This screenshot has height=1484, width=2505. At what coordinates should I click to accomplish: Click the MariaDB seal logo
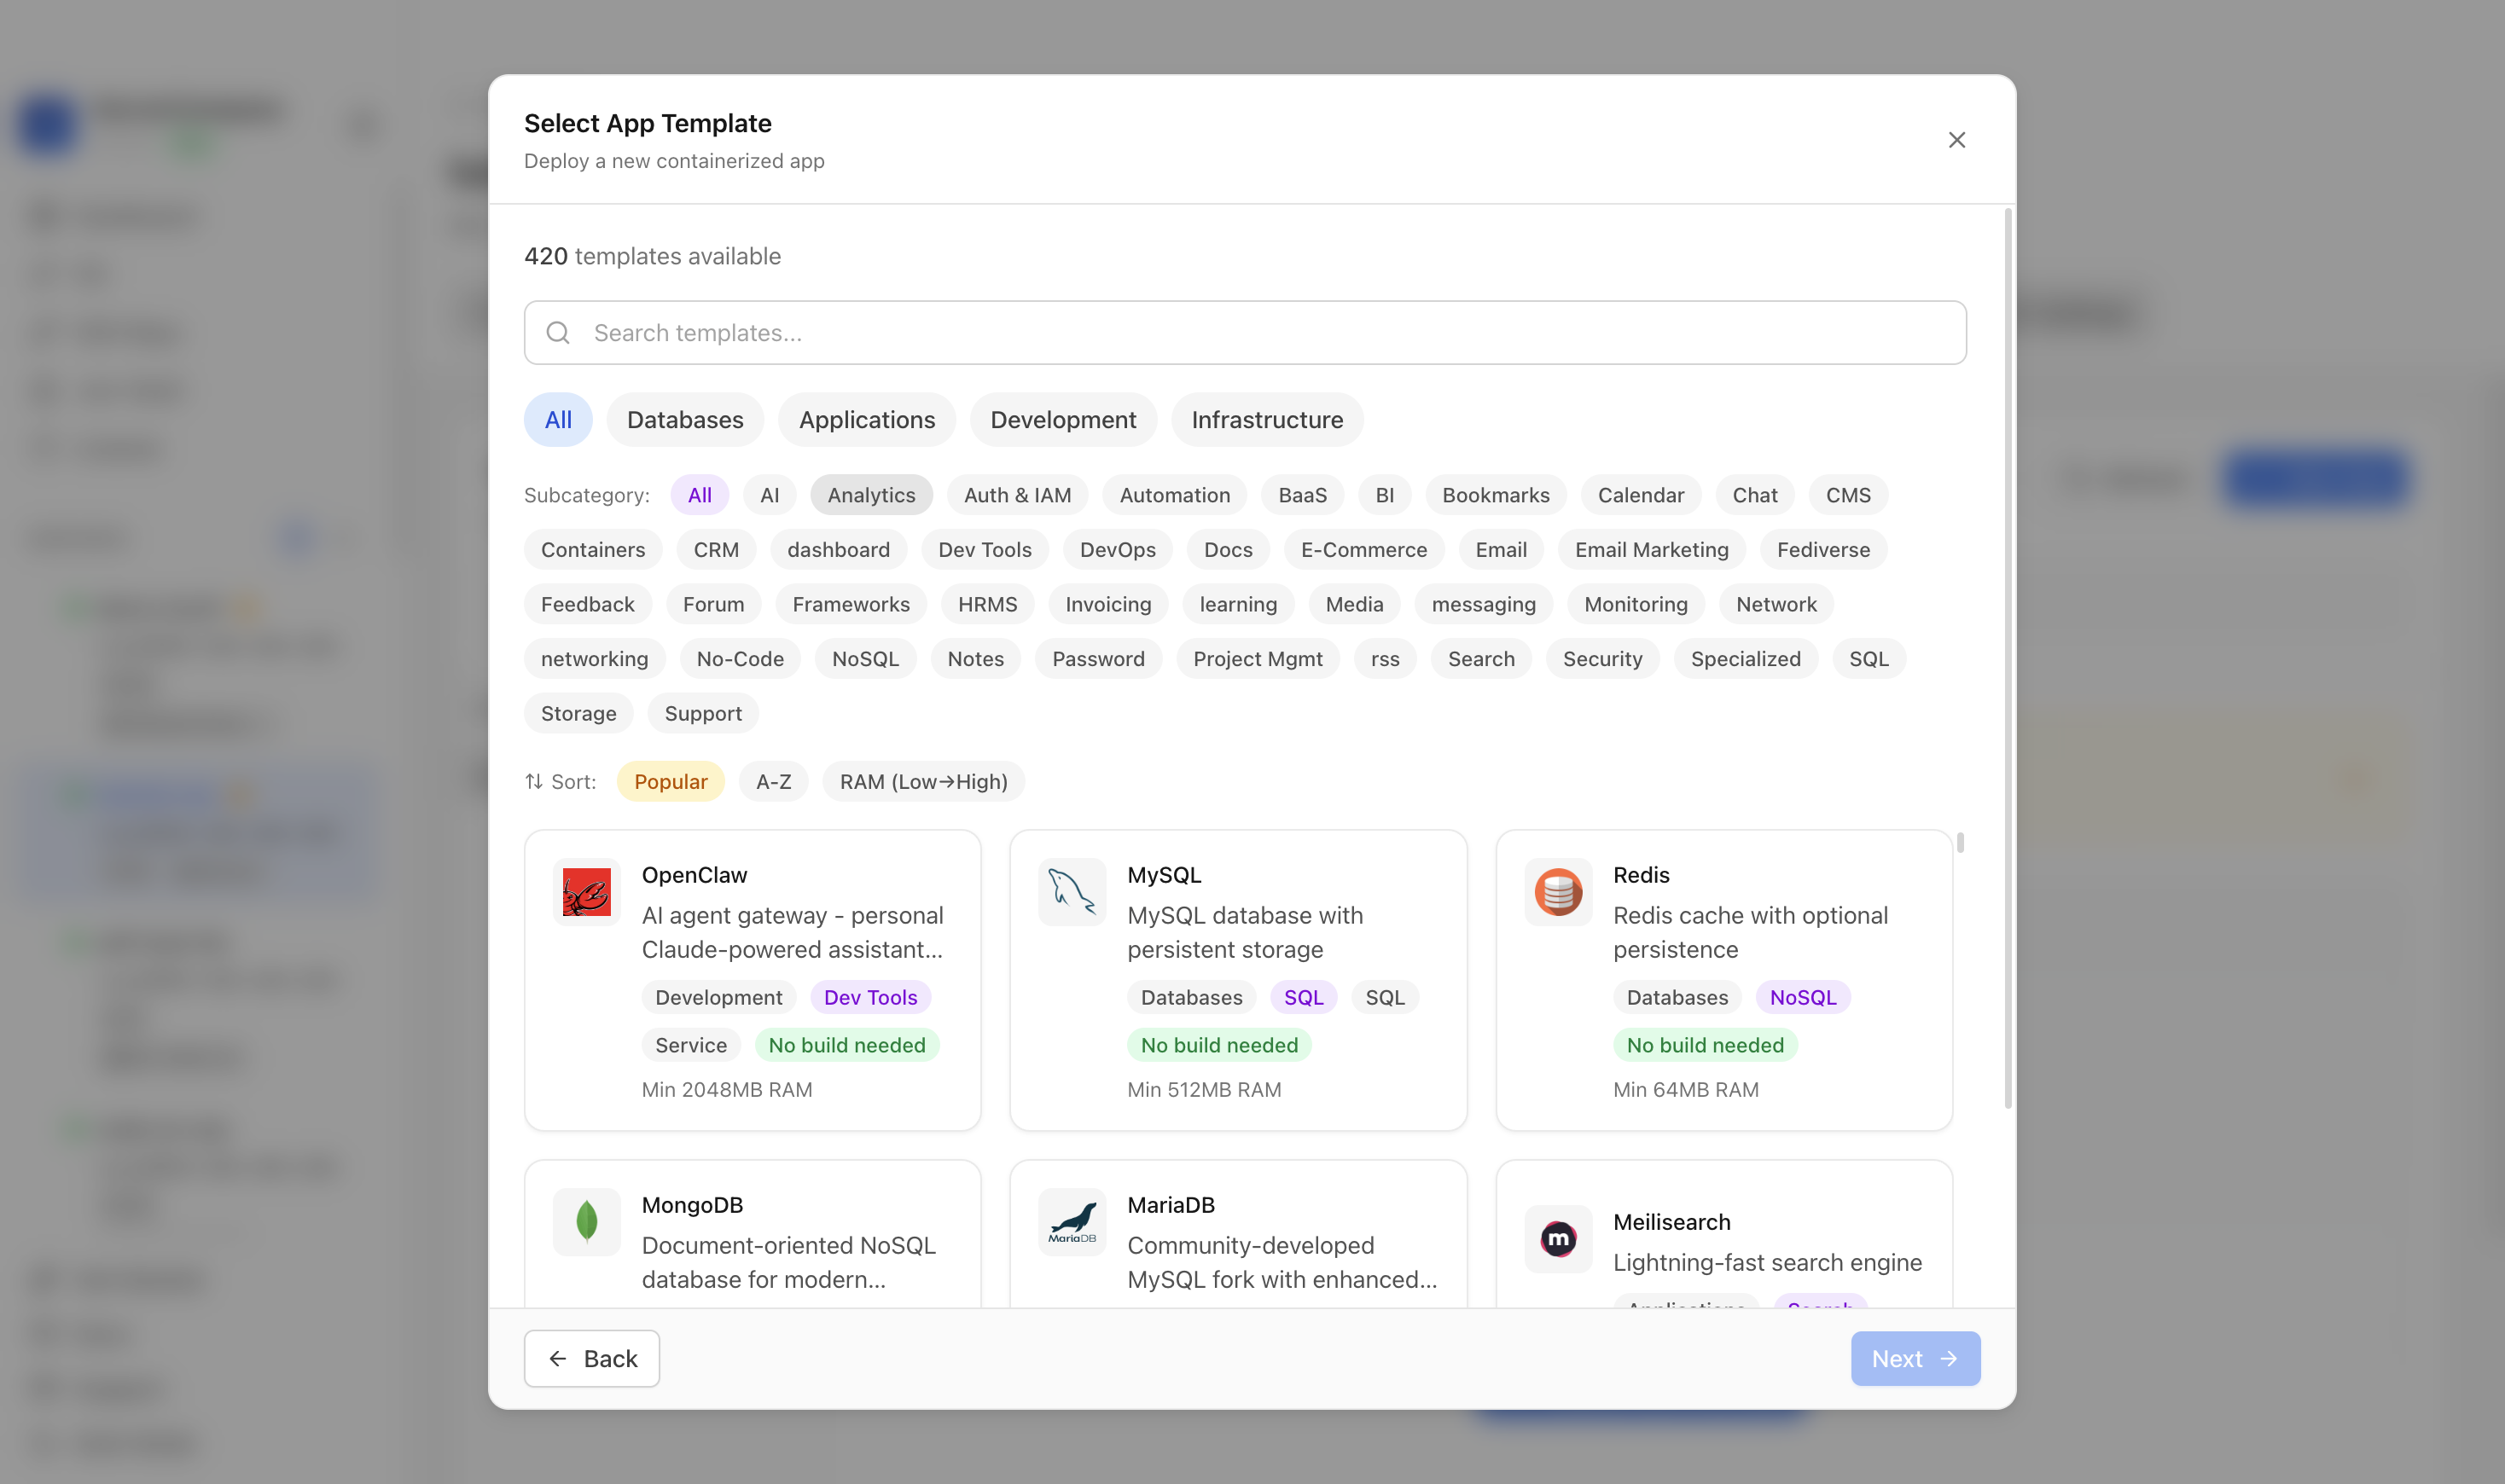[1072, 1222]
